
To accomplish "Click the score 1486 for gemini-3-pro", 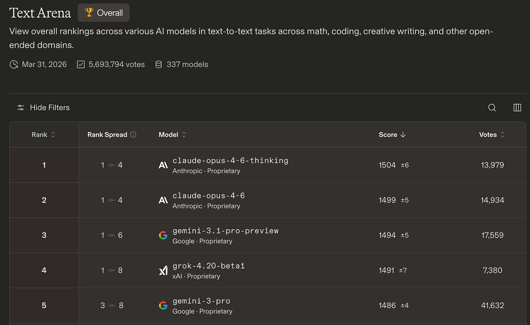I will click(387, 305).
